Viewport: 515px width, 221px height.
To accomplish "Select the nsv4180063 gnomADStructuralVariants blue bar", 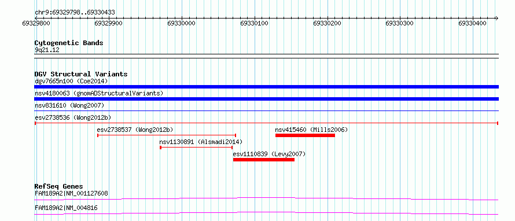I will [x=266, y=99].
